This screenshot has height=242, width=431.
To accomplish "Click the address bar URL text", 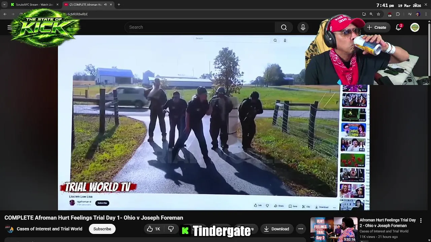I will [x=77, y=14].
